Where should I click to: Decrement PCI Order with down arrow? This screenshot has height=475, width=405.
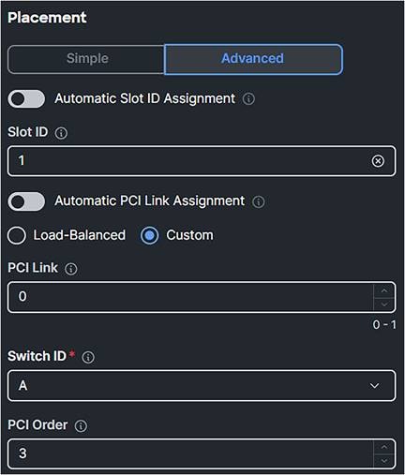coord(384,461)
